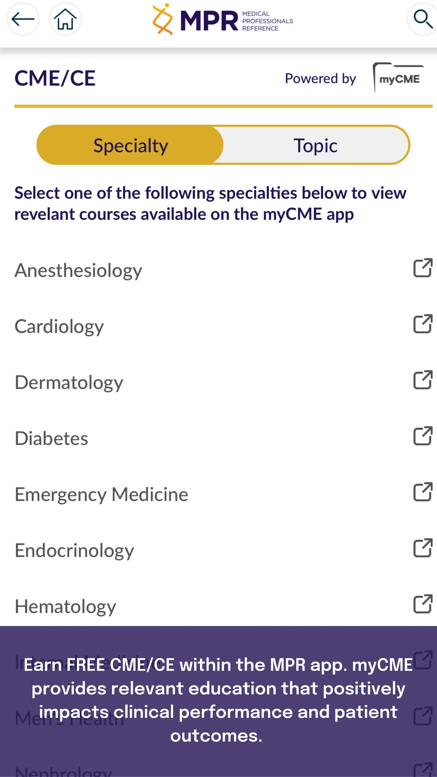Tap the myCME logo
The height and width of the screenshot is (777, 437).
click(x=399, y=78)
